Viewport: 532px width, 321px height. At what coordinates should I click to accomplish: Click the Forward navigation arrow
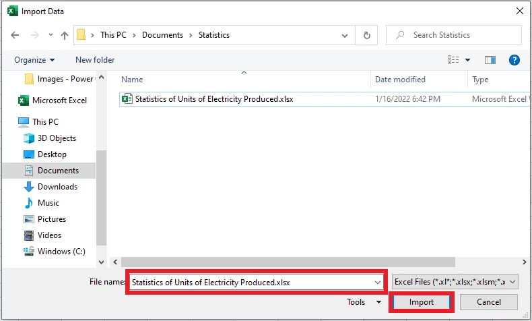[34, 35]
